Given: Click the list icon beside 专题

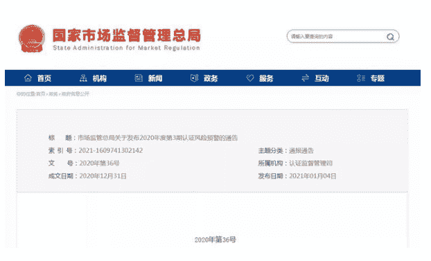Looking at the screenshot, I should pos(361,78).
